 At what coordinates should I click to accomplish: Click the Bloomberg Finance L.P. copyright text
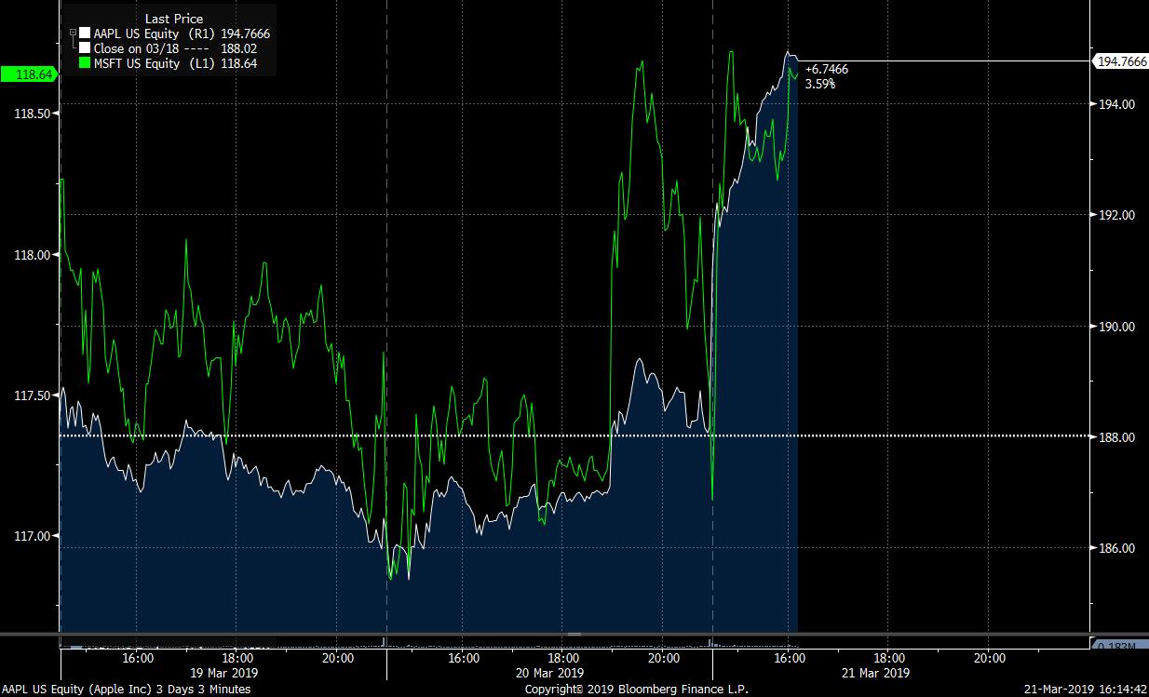(x=637, y=690)
